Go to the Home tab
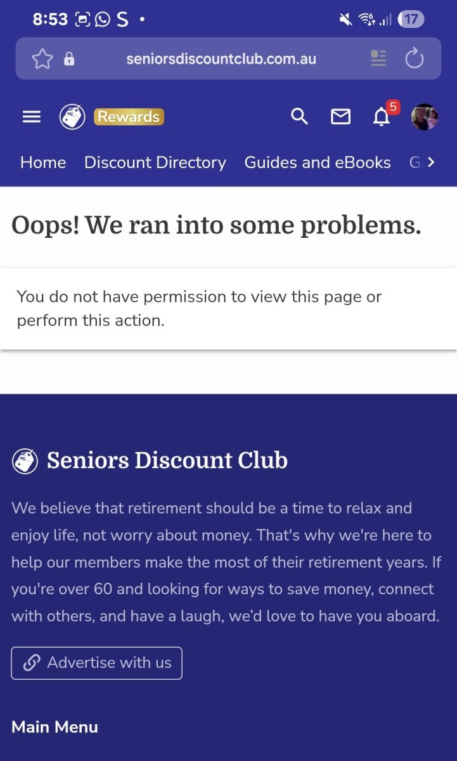This screenshot has width=457, height=761. 43,162
